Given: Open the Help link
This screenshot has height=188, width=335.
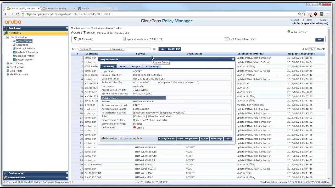Looking at the screenshot, I should (x=309, y=20).
